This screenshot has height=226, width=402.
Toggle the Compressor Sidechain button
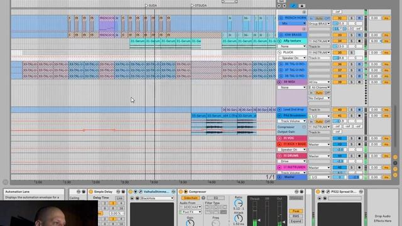[190, 198]
